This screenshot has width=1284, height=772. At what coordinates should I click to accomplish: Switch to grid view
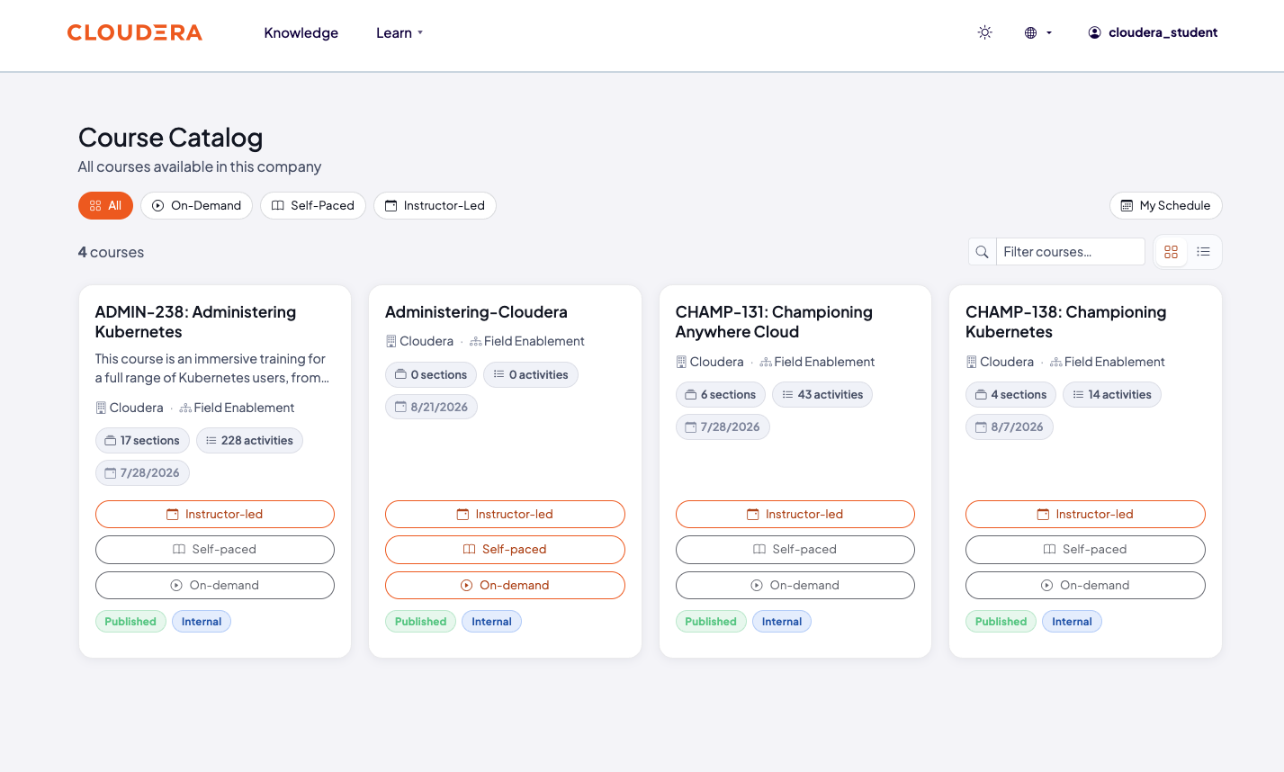[1171, 252]
